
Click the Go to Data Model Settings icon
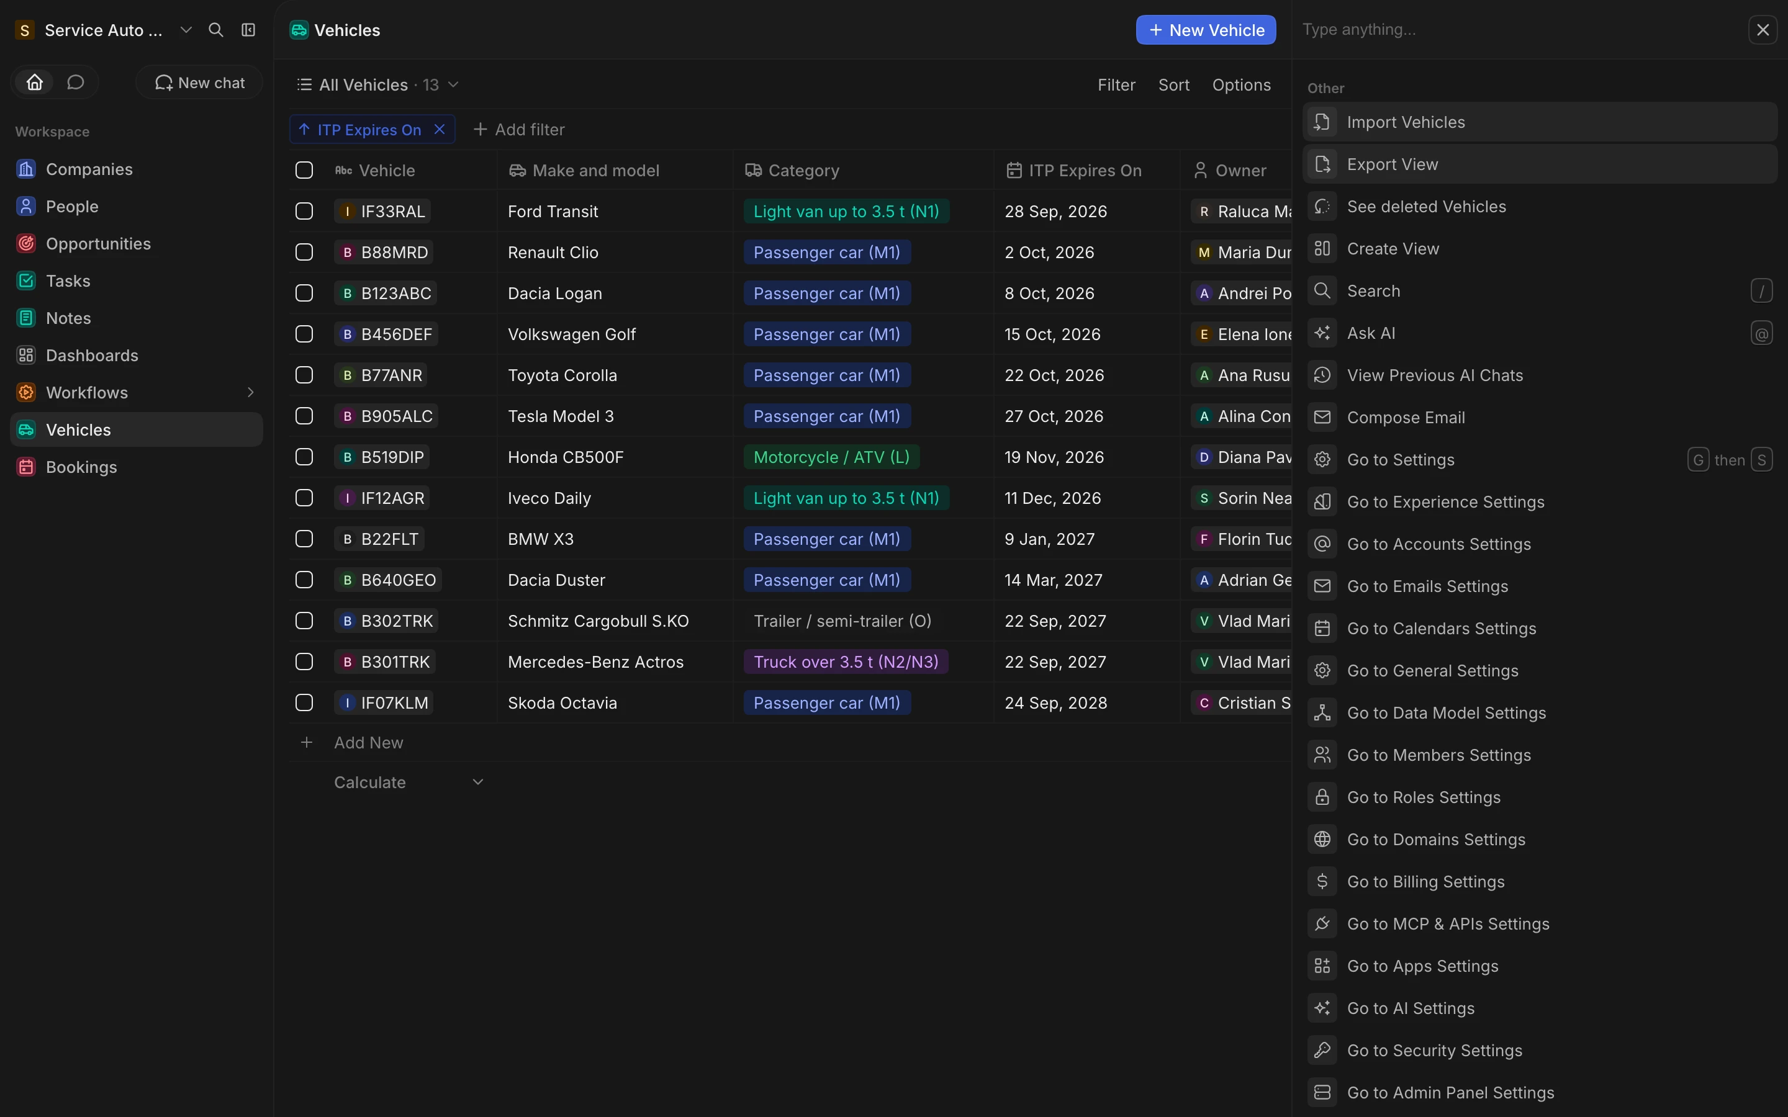1322,713
